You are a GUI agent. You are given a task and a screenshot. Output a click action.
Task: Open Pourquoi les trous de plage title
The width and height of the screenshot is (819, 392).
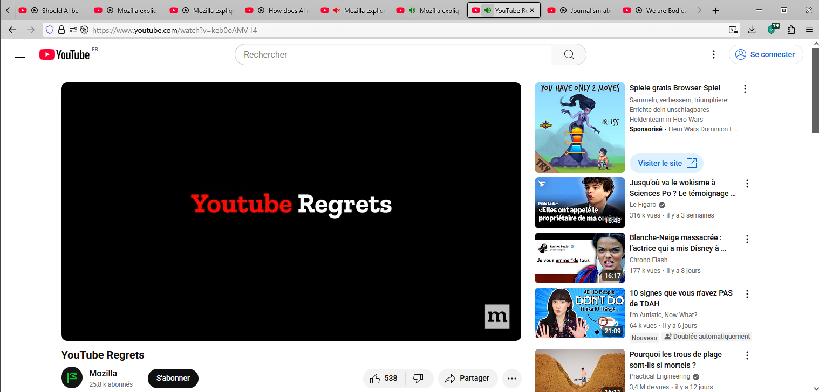[675, 359]
